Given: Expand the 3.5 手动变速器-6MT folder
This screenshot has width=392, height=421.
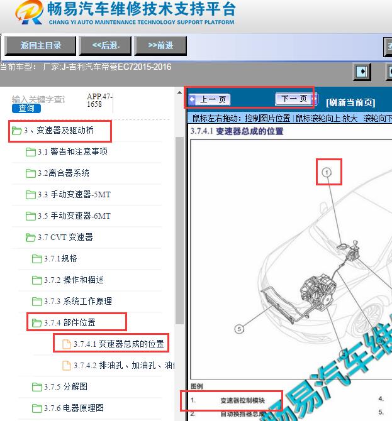Looking at the screenshot, I should pyautogui.click(x=74, y=216).
